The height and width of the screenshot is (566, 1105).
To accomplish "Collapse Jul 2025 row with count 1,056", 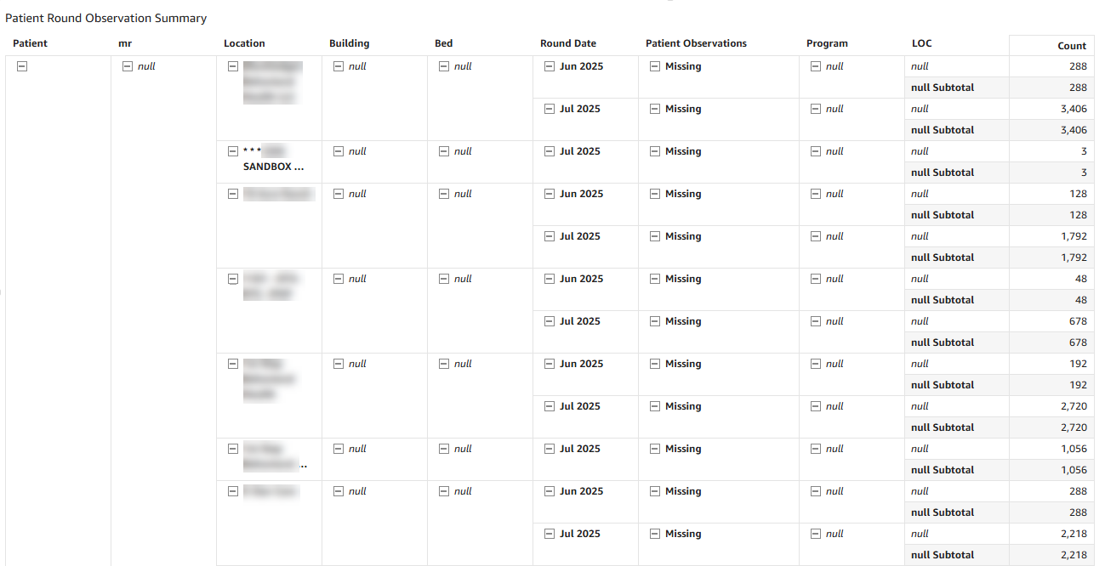I will [x=550, y=449].
